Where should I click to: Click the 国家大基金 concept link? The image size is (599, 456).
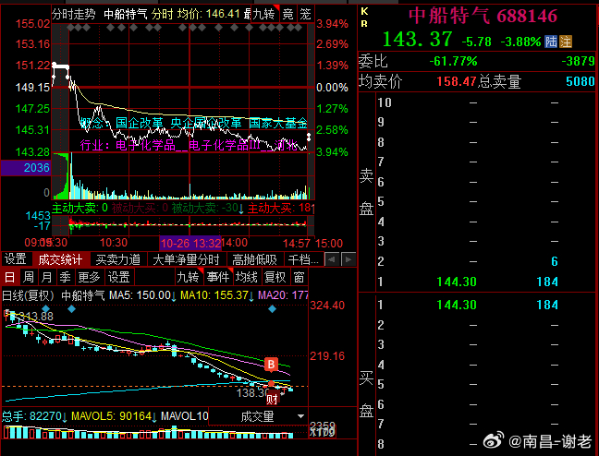278,123
